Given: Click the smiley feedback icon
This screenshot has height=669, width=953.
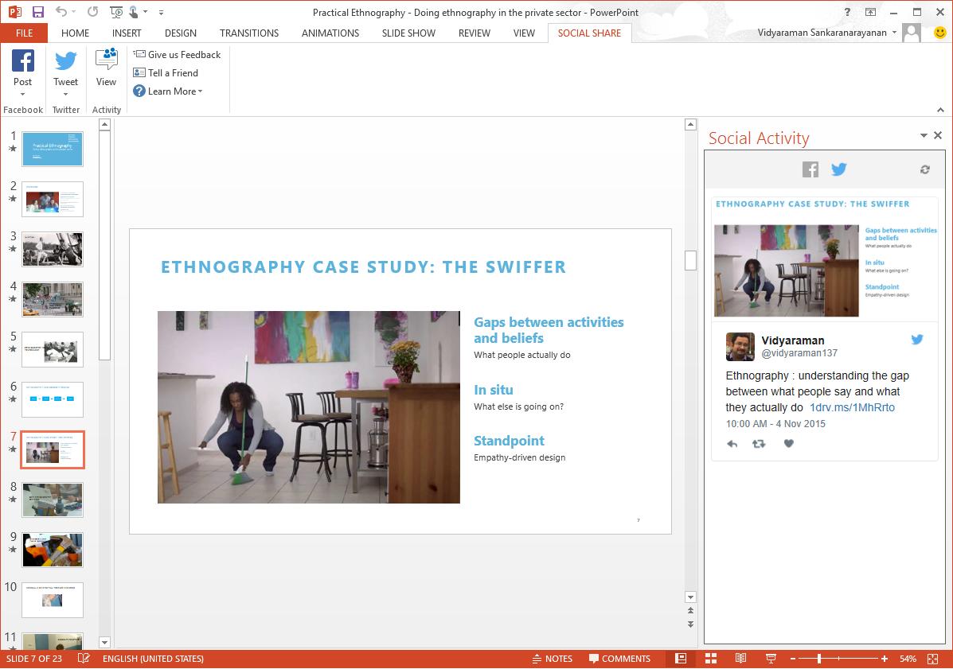Looking at the screenshot, I should pyautogui.click(x=939, y=33).
